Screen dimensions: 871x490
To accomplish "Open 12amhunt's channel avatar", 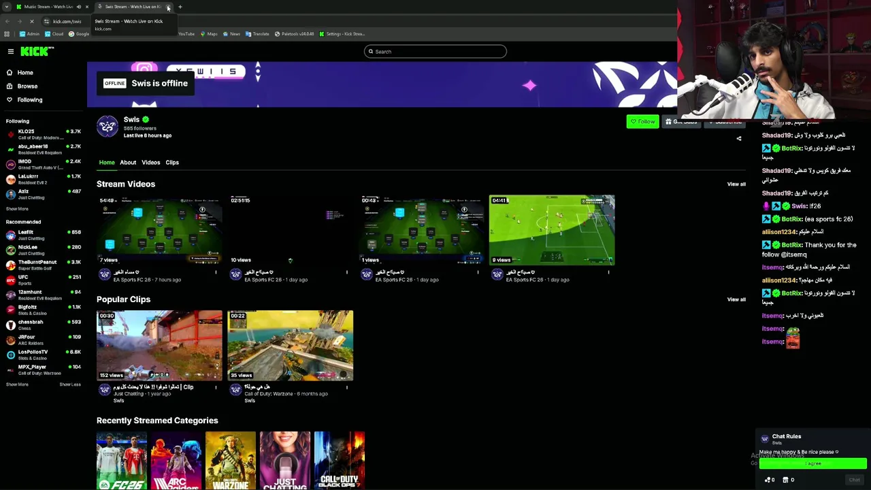I will tap(10, 295).
